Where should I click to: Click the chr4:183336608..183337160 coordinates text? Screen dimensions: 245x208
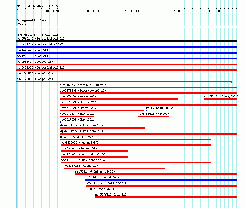click(x=37, y=6)
